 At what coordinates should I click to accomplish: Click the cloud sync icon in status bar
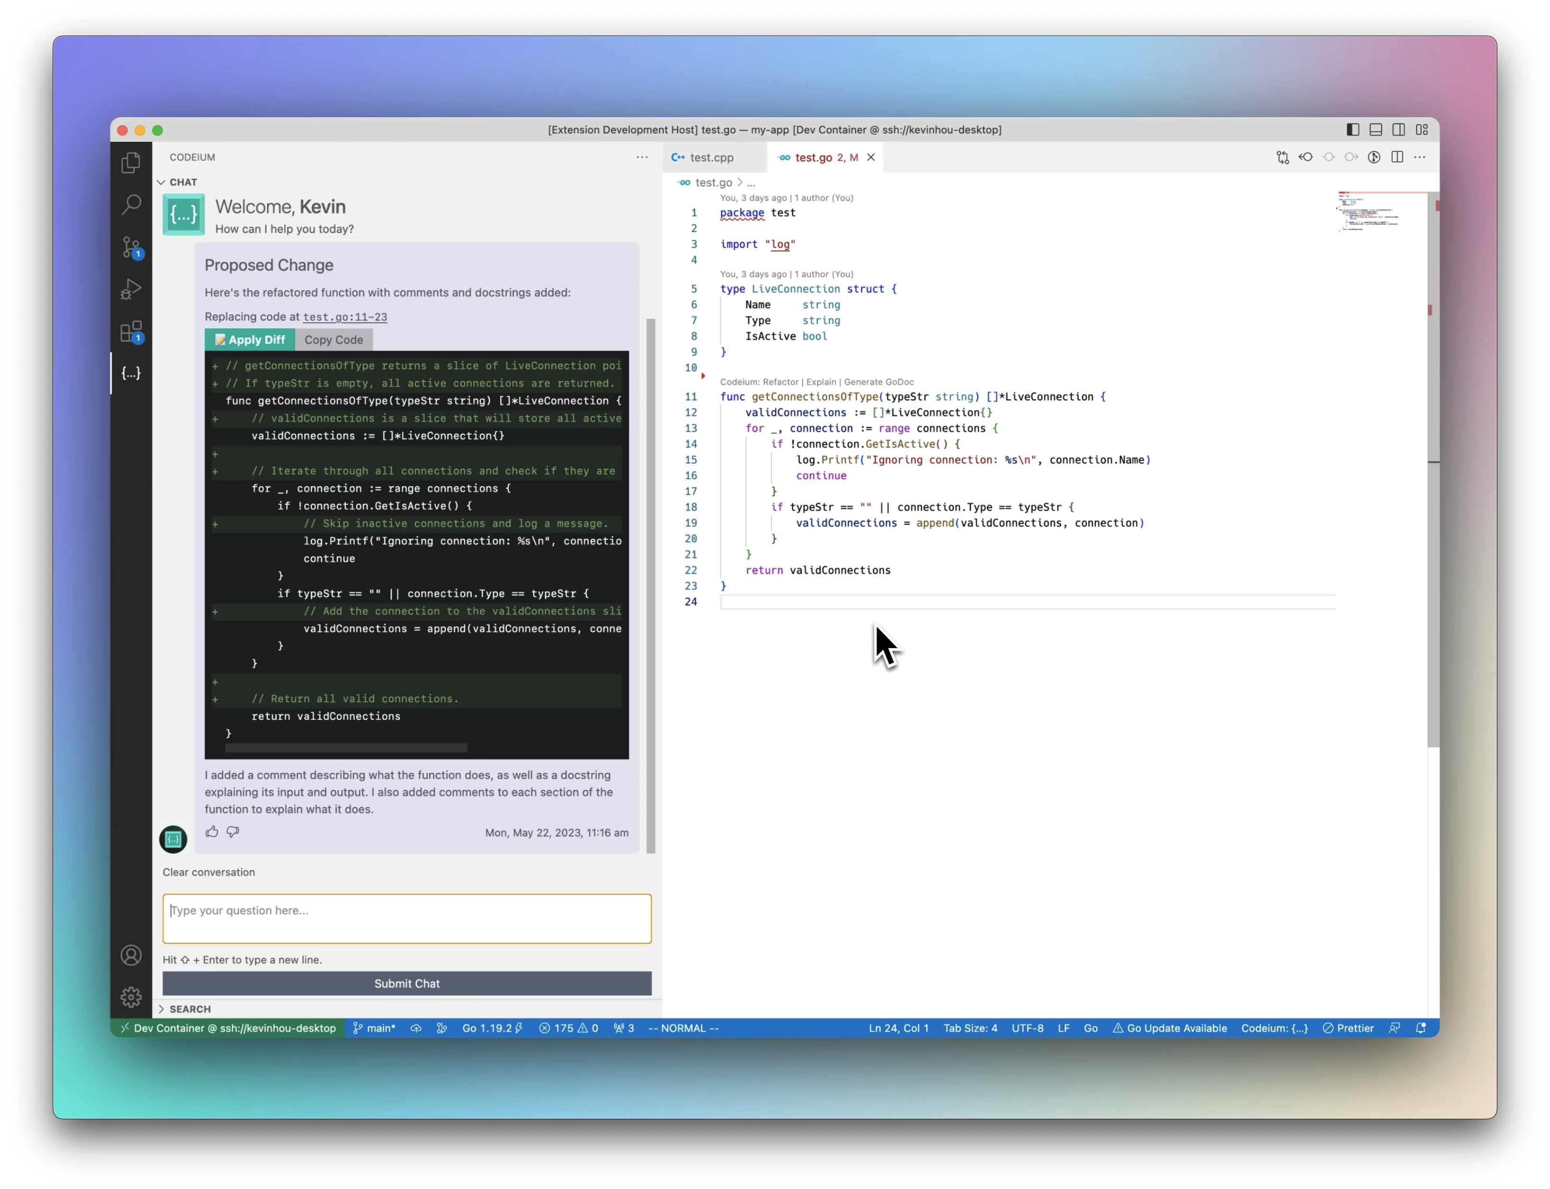pos(416,1028)
